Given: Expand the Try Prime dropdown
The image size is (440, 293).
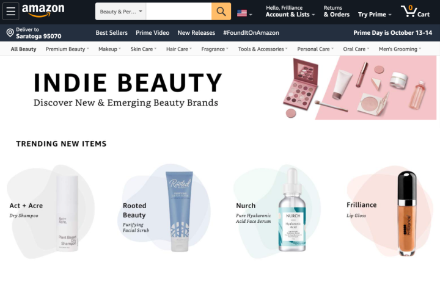Looking at the screenshot, I should [x=375, y=15].
